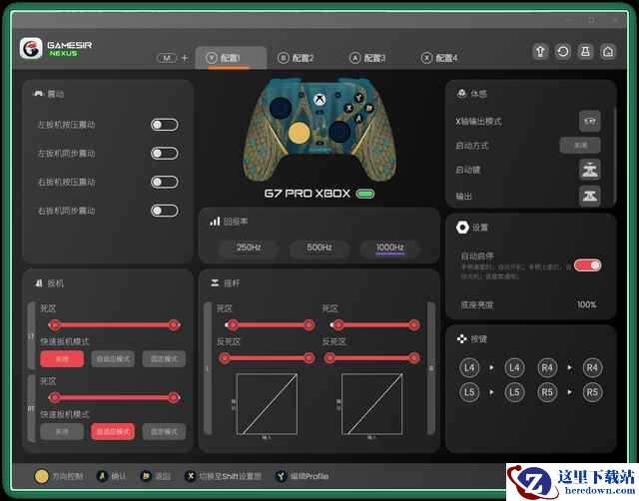Screen dimensions: 639x501
Task: Click the mapped R4 target after the arrow
Action: [x=592, y=368]
